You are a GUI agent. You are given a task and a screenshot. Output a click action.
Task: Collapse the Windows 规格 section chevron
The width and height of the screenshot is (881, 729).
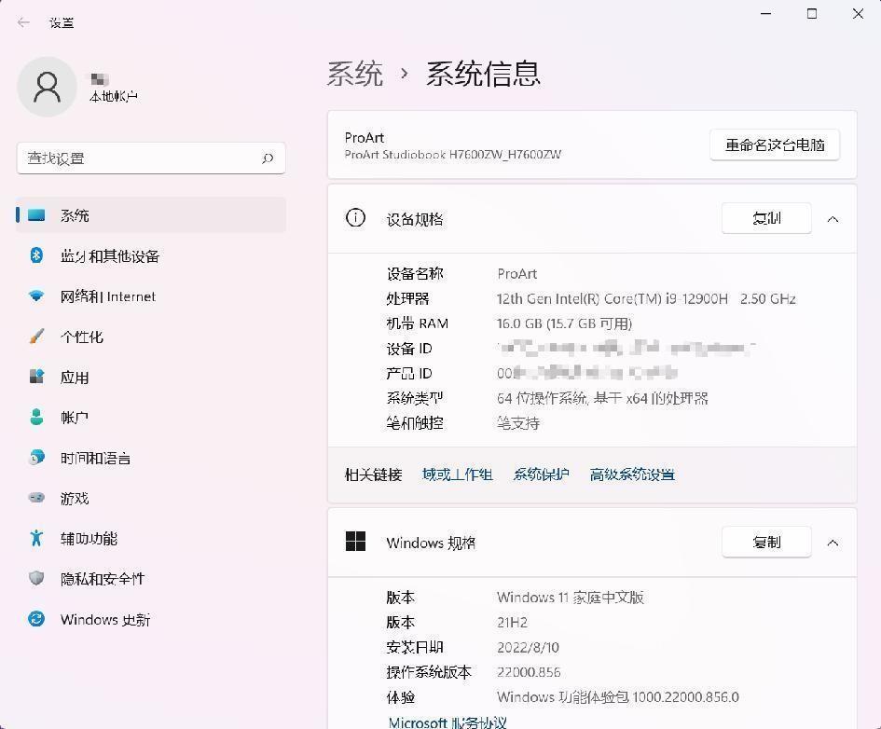click(x=833, y=543)
